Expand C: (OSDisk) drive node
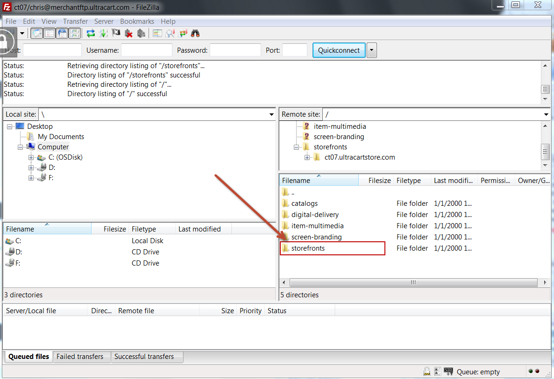 (x=31, y=157)
